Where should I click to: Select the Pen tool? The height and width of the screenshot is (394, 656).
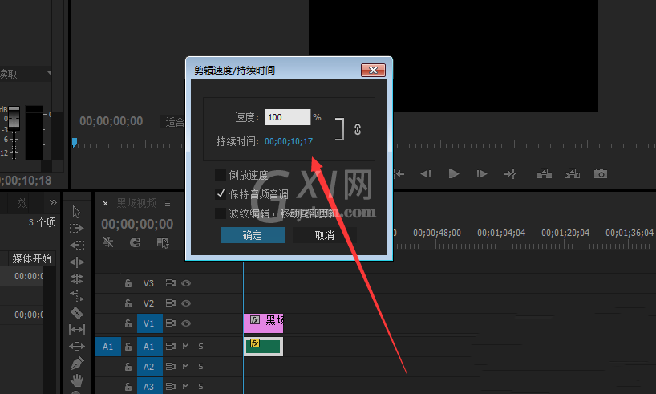tap(77, 363)
